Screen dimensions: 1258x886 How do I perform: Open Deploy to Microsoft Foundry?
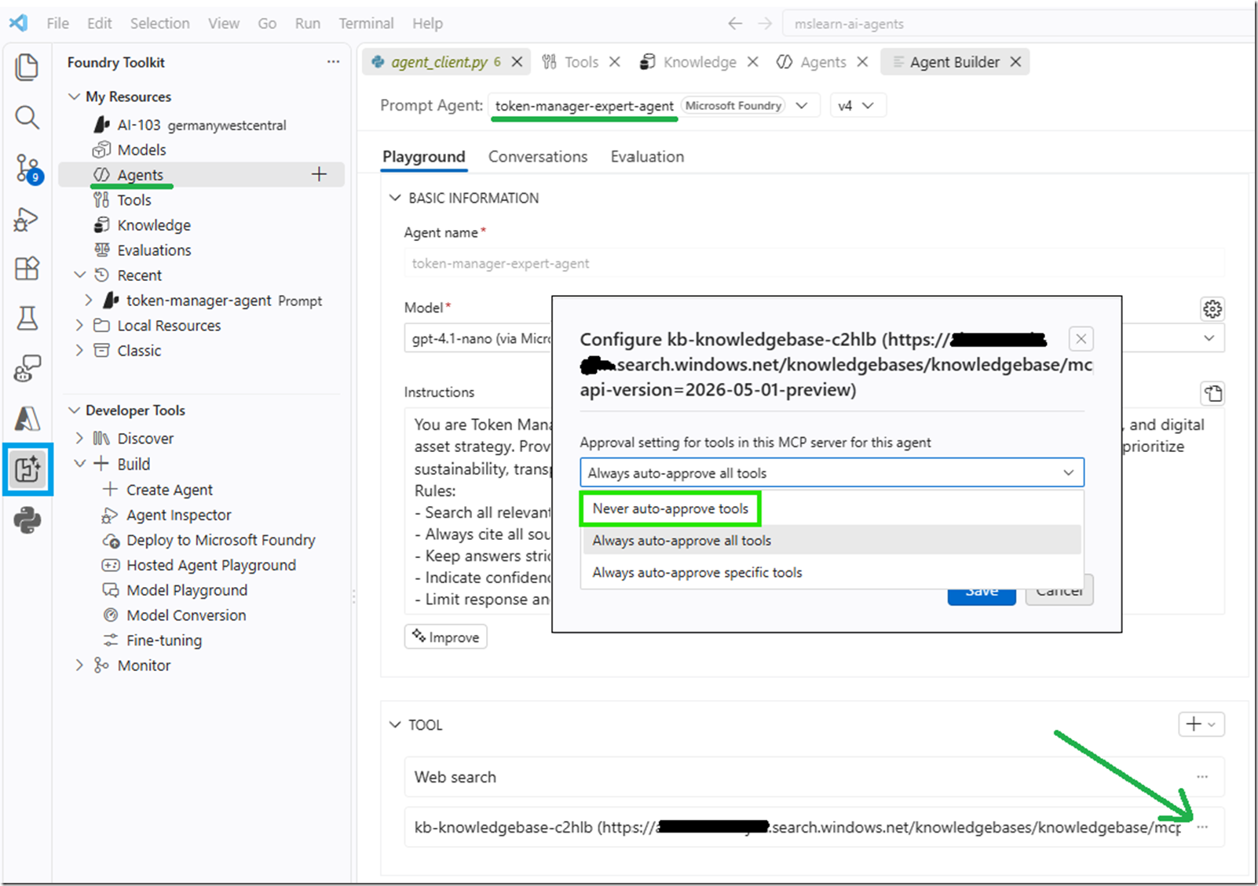tap(221, 540)
